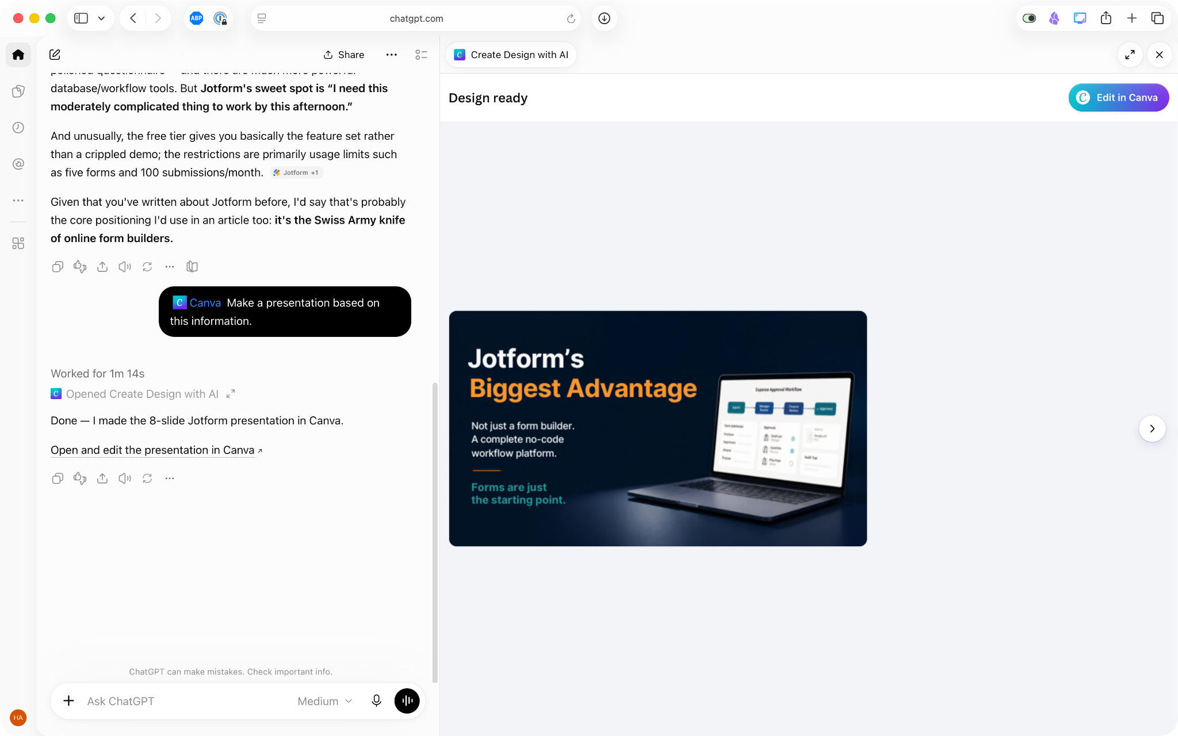Click the Safari back navigation arrow
The image size is (1178, 736).
(x=133, y=18)
